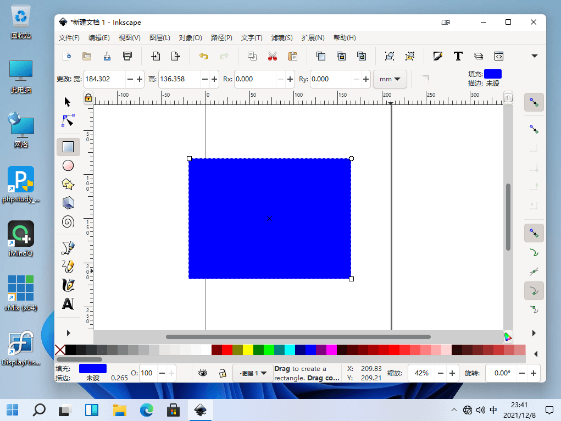The image size is (561, 421).
Task: Select the Selector arrow tool
Action: 68,102
